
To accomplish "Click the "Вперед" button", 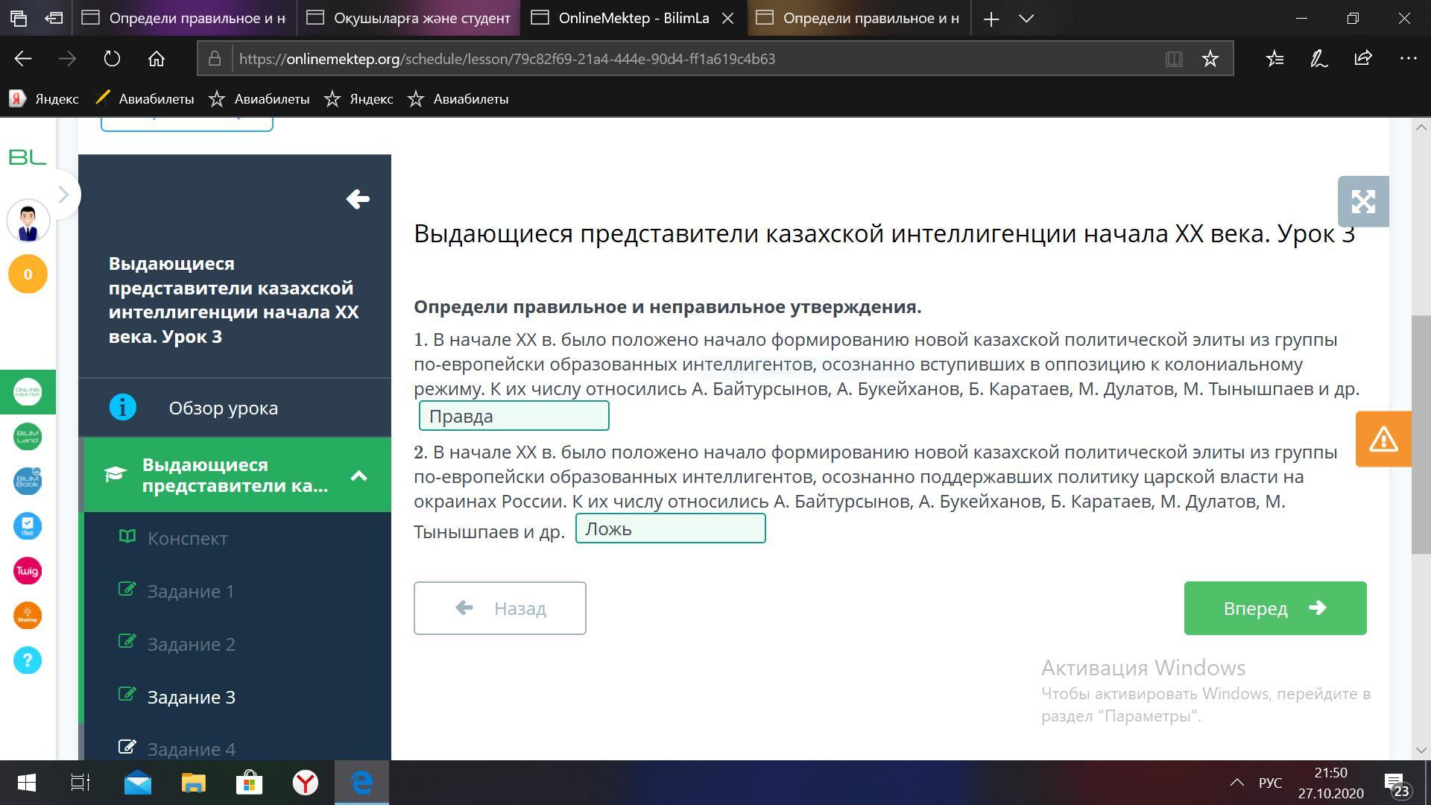I will (1274, 608).
